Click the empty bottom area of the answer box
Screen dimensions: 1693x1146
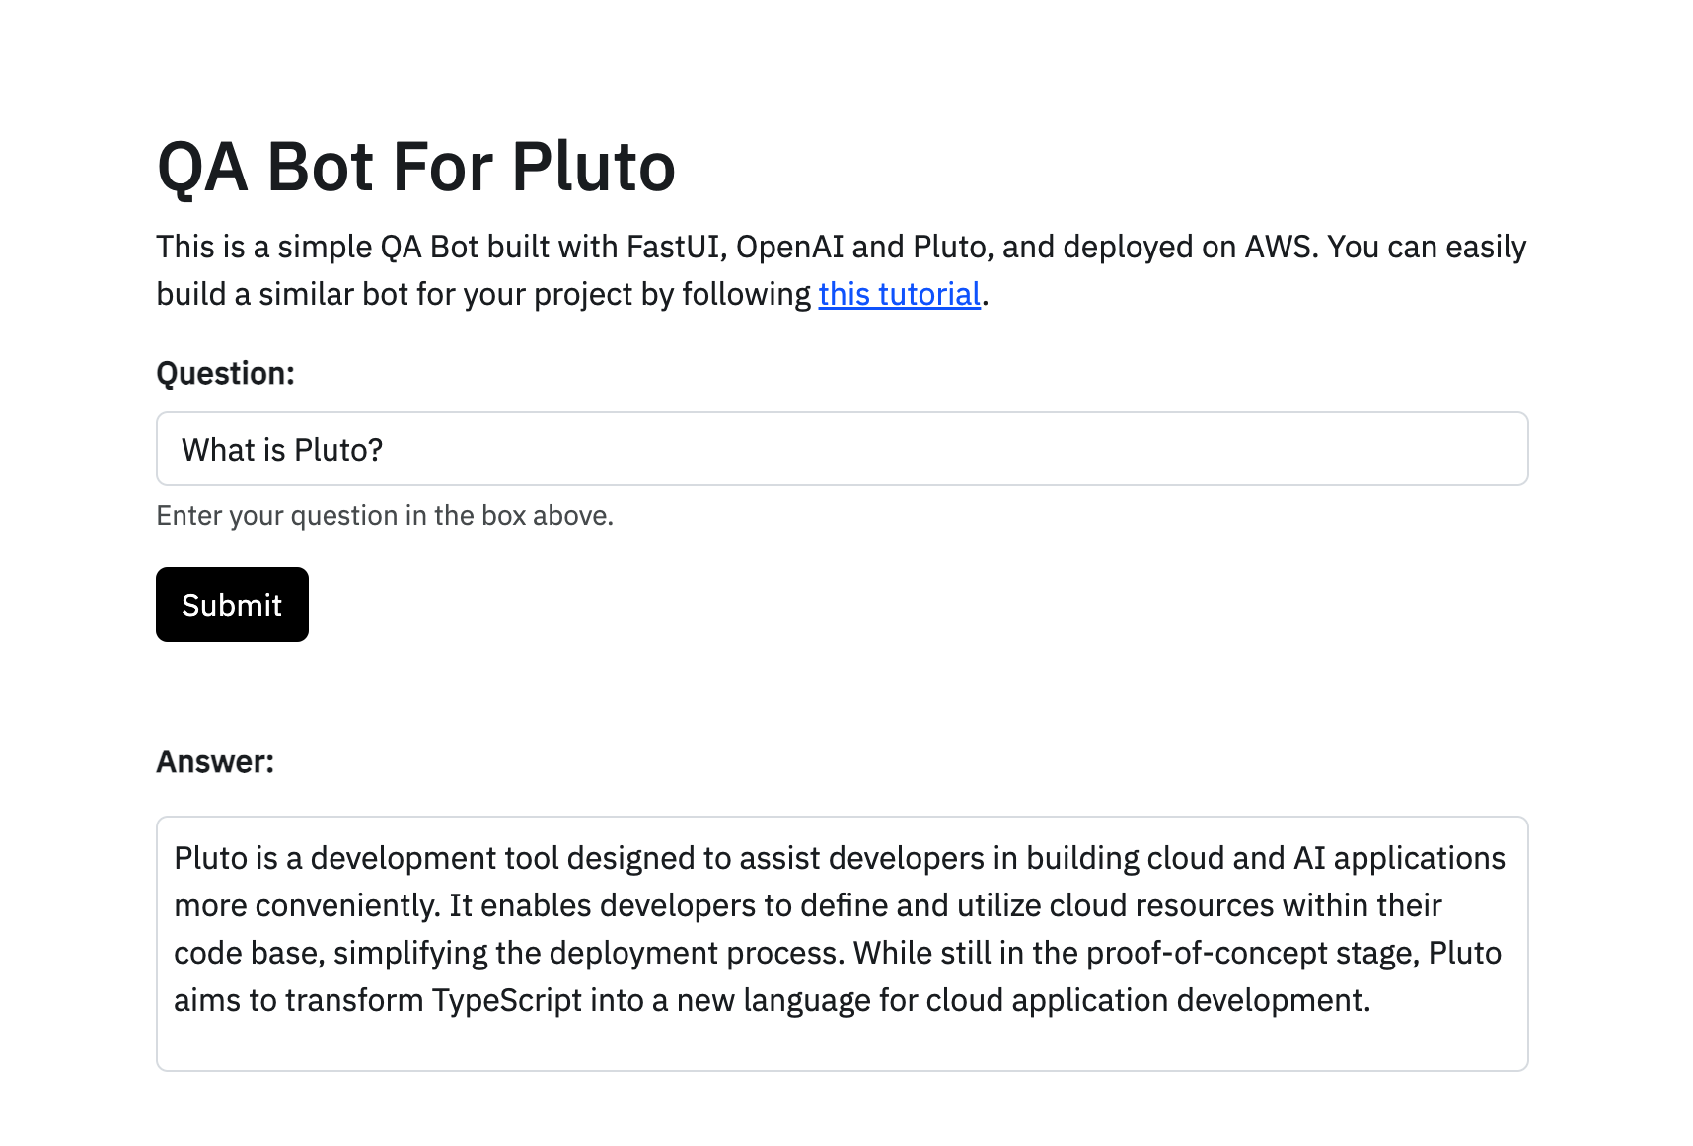tap(842, 1045)
